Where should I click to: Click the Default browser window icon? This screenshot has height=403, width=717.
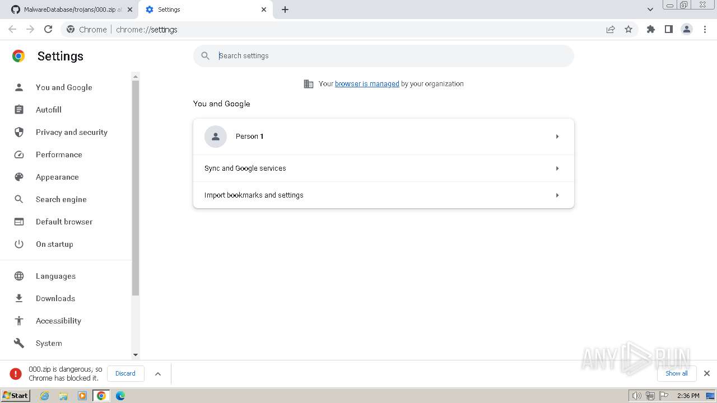click(19, 222)
